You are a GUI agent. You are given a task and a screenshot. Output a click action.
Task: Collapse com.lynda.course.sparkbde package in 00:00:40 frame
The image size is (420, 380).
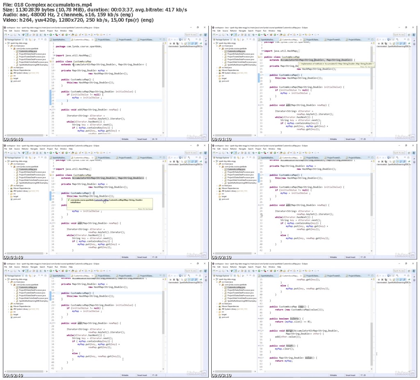[11, 48]
